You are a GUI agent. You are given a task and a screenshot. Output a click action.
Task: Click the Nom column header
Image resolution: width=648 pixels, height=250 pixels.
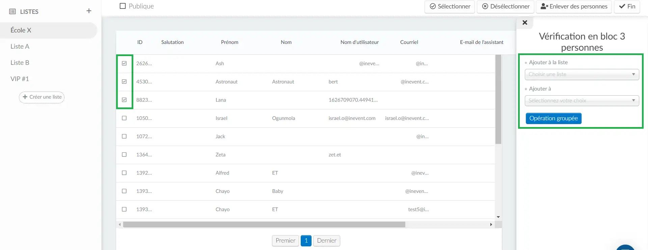coord(286,42)
